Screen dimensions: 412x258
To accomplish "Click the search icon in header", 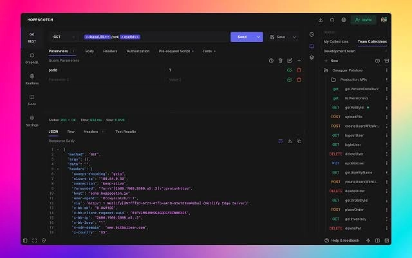I will [x=332, y=20].
